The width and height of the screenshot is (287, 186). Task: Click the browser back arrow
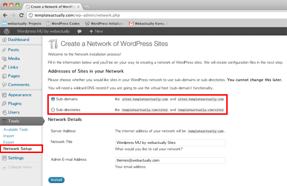5,15
